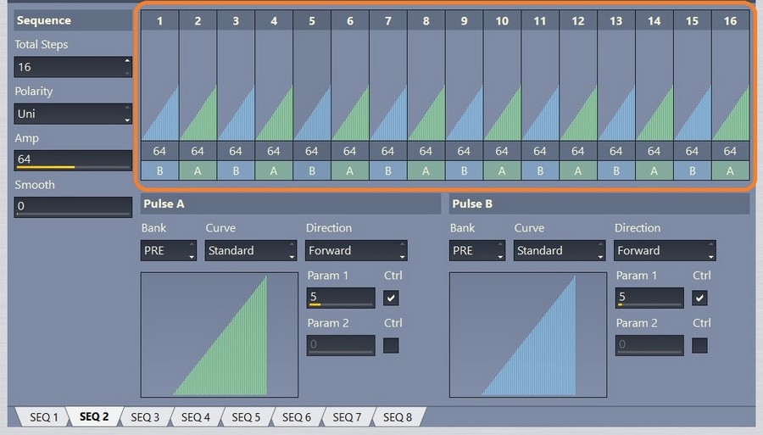Expand Pulse B Direction dropdown
Viewport: 763px width, 435px height.
click(x=665, y=251)
